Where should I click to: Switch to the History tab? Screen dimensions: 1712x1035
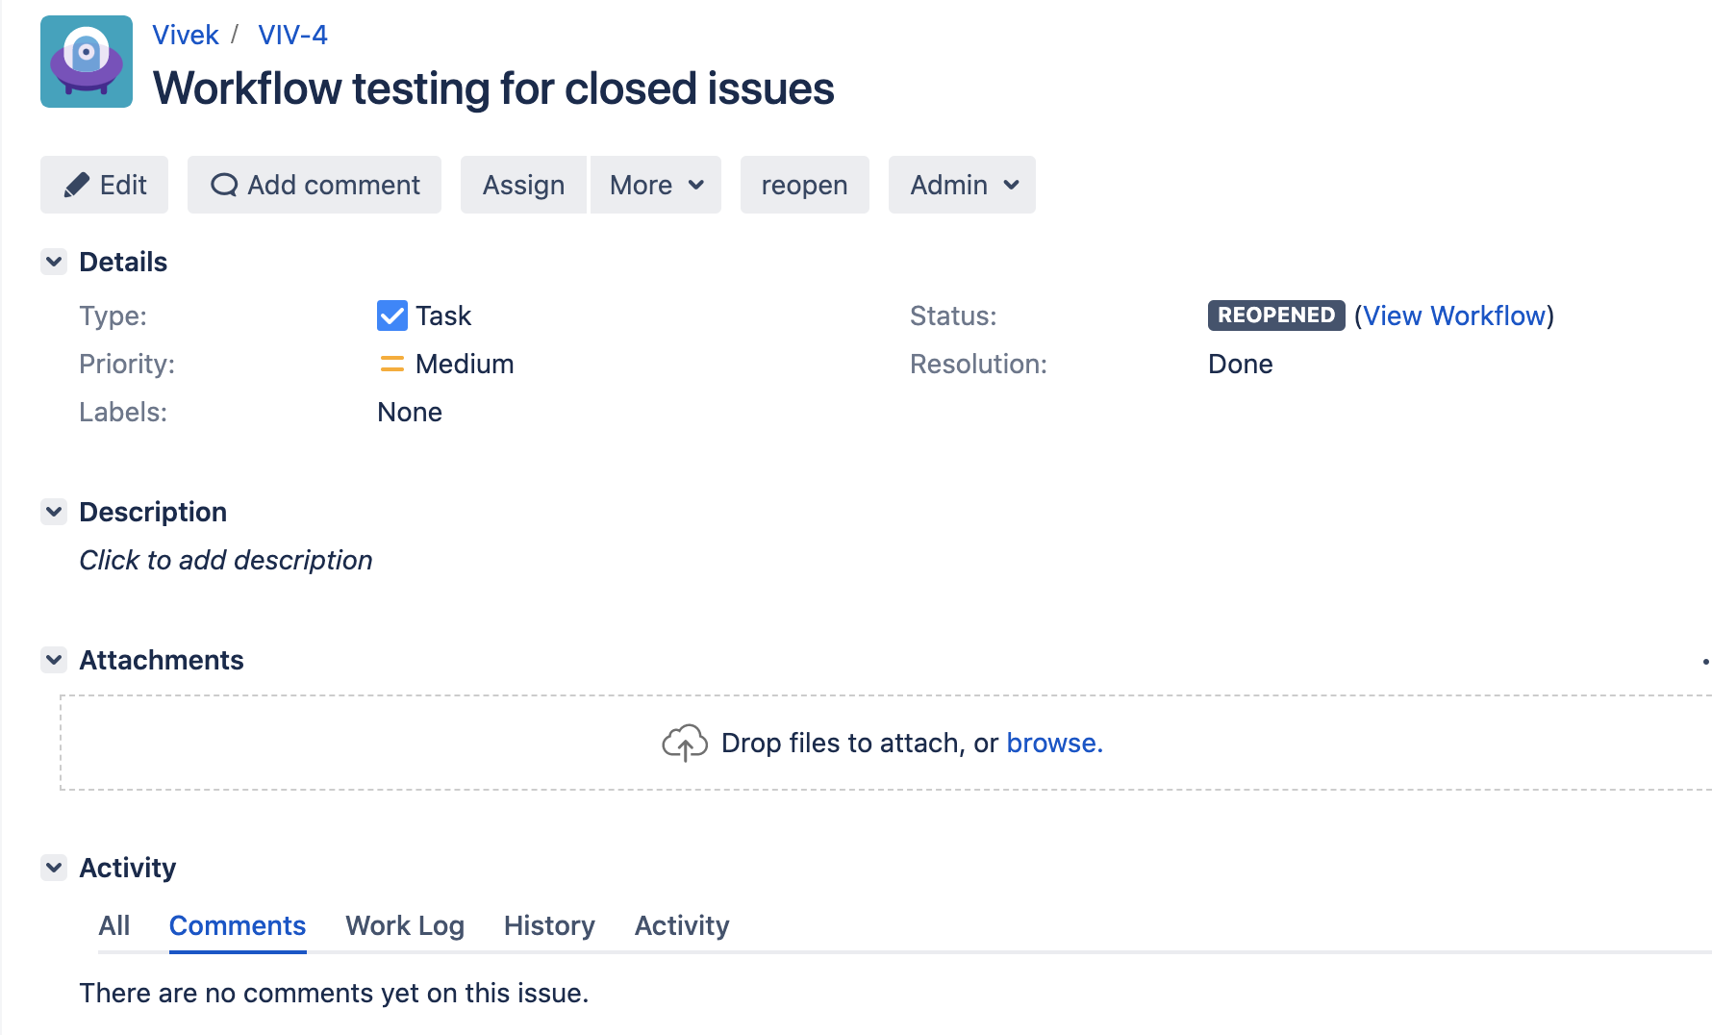tap(549, 925)
